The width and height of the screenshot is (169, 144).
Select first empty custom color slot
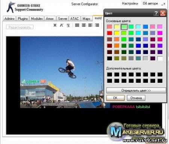tap(110, 75)
